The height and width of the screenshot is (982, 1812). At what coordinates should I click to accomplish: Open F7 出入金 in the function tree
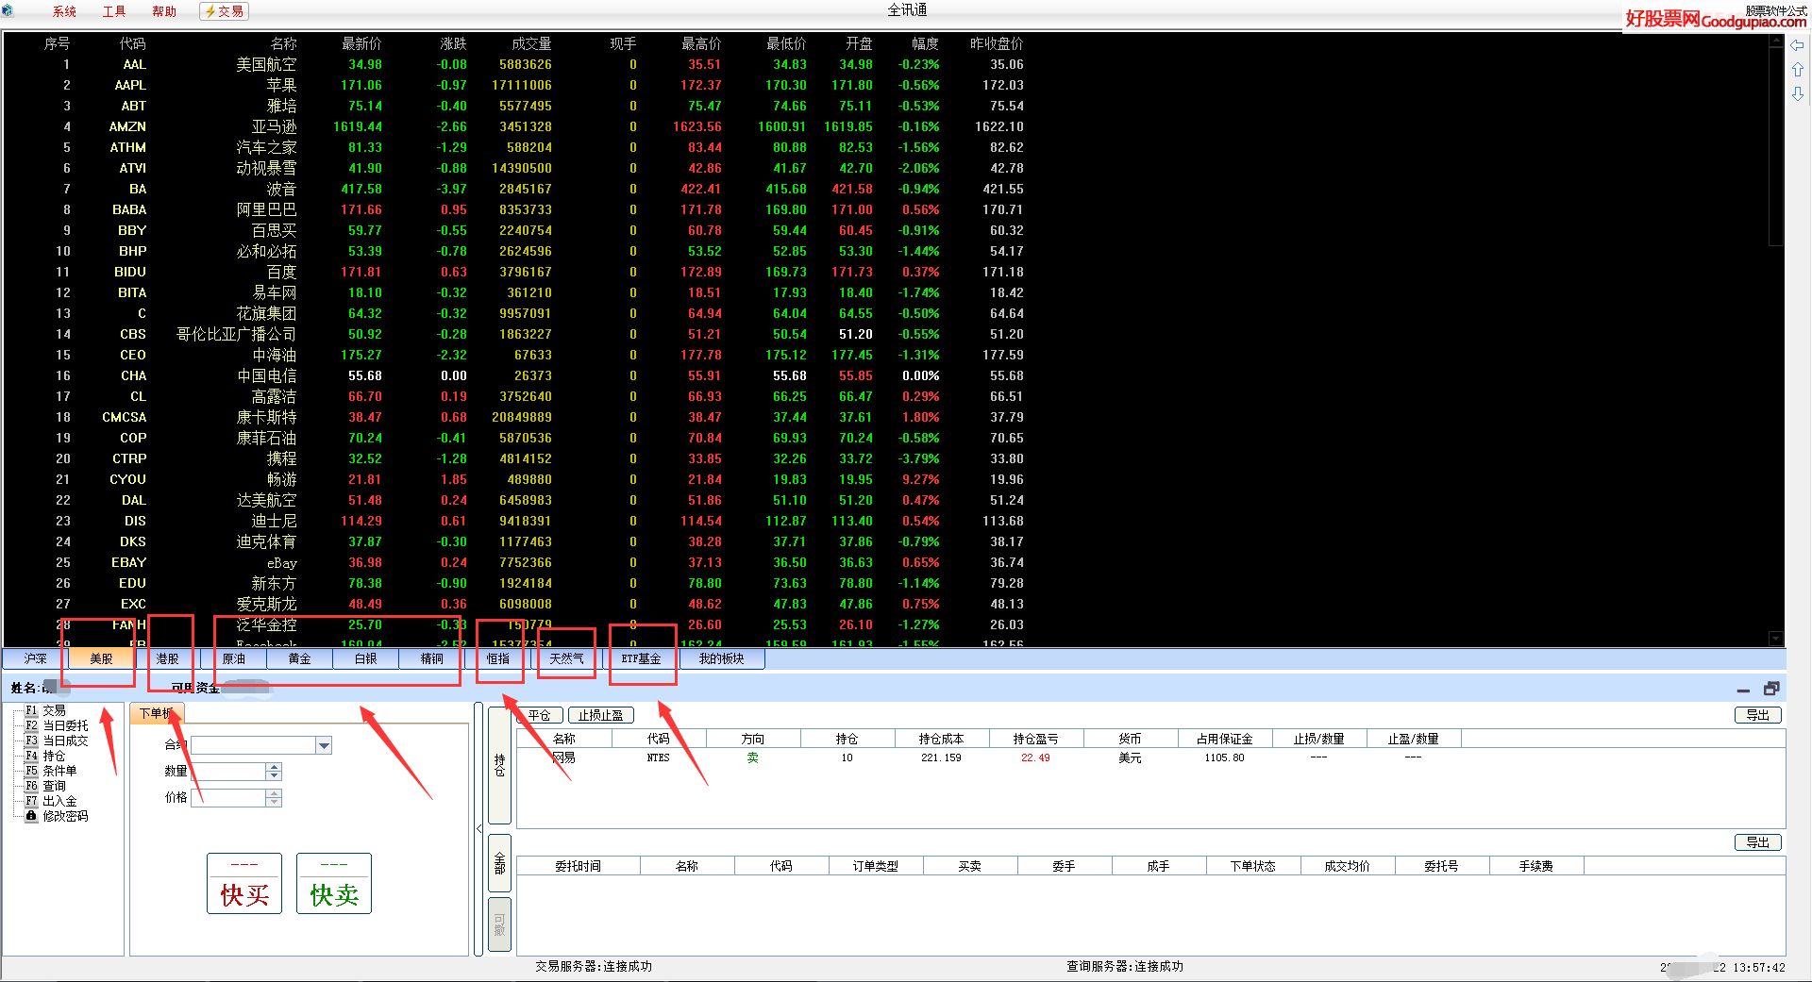pos(51,801)
